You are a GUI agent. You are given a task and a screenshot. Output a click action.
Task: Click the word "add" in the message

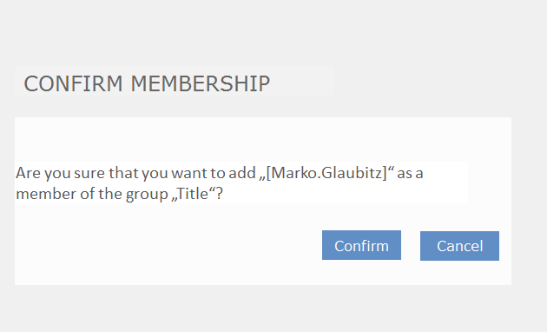click(x=242, y=173)
